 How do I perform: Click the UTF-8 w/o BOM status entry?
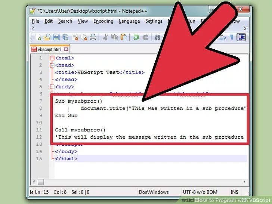point(200,192)
